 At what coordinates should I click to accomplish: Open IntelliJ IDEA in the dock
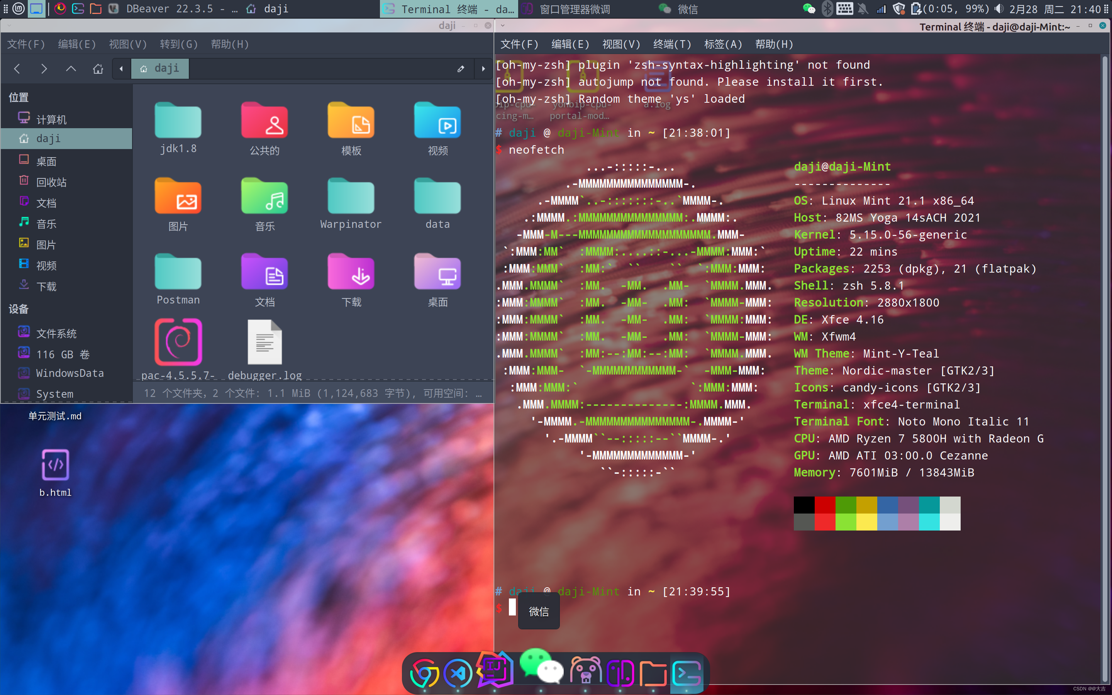(495, 670)
